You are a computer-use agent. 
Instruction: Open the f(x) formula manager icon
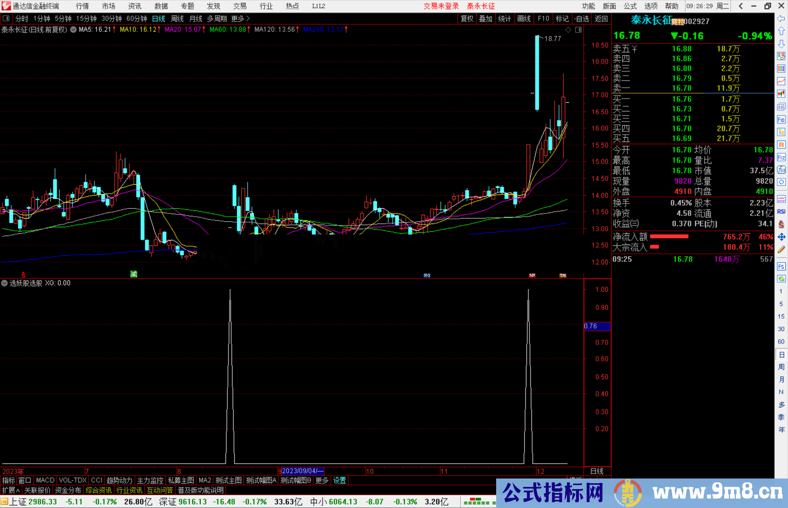tap(781, 170)
